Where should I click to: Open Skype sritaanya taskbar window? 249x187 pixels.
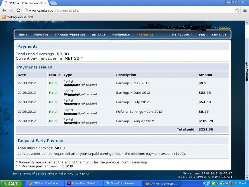point(122,183)
